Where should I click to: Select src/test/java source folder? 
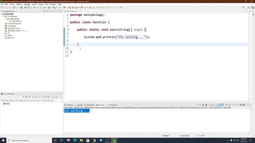(11, 26)
